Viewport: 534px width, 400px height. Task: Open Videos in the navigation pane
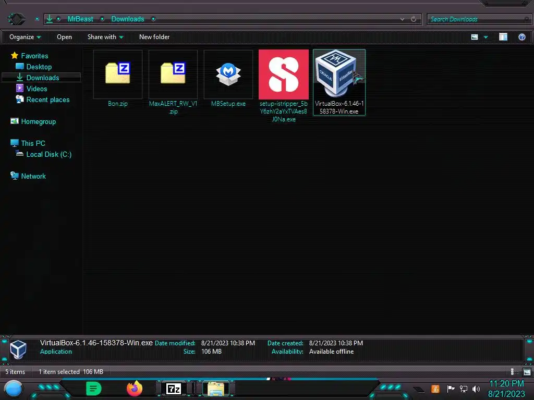click(x=37, y=89)
